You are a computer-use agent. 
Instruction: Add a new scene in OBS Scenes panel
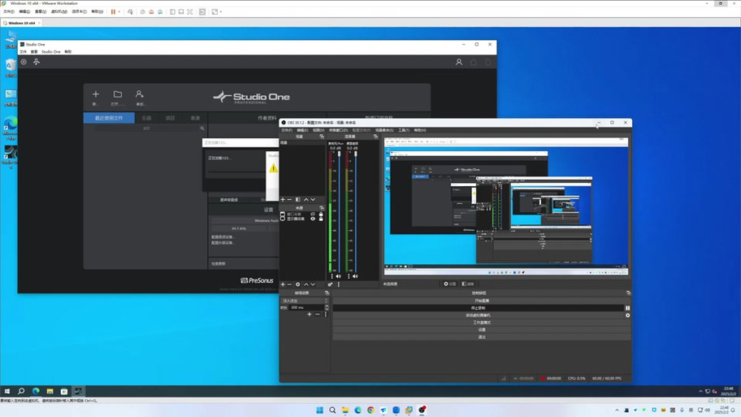coord(283,199)
